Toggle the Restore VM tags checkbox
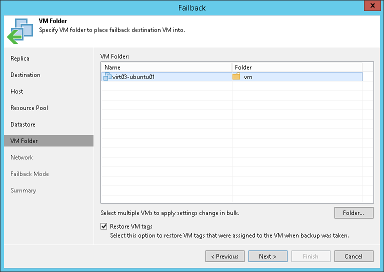384x272 pixels. pos(104,226)
